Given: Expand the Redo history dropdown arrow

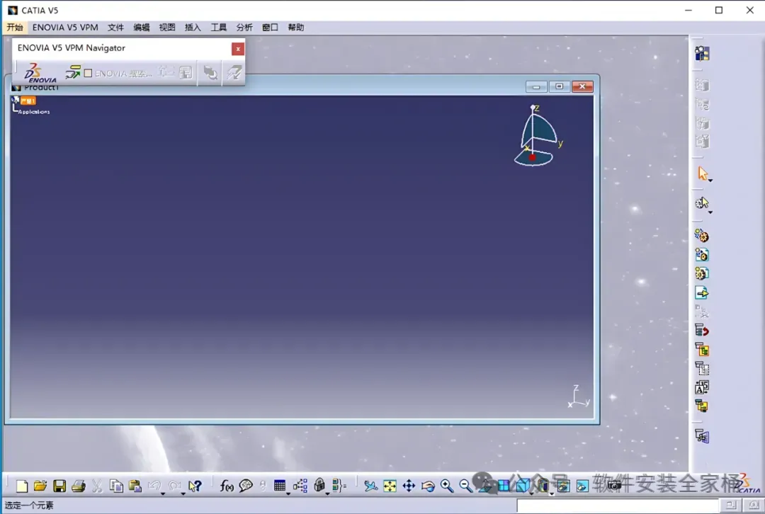Looking at the screenshot, I should tap(183, 493).
